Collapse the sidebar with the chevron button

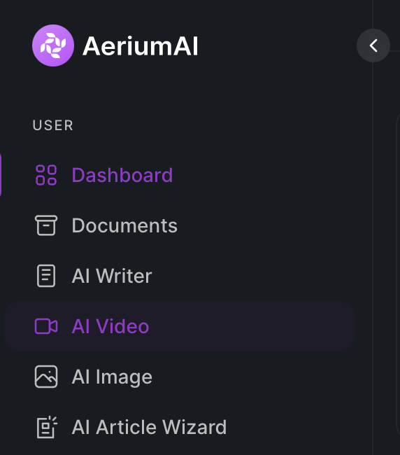[373, 45]
